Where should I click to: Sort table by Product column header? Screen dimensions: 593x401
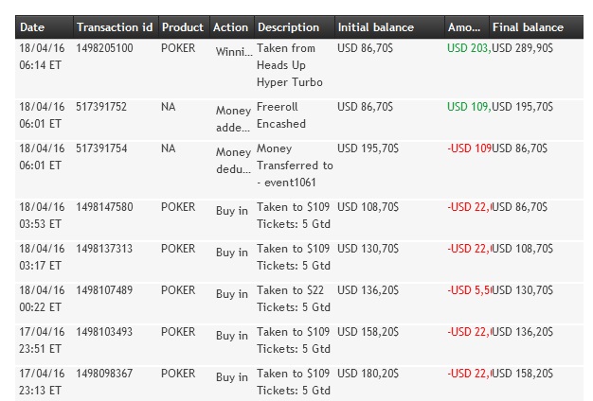tap(182, 27)
